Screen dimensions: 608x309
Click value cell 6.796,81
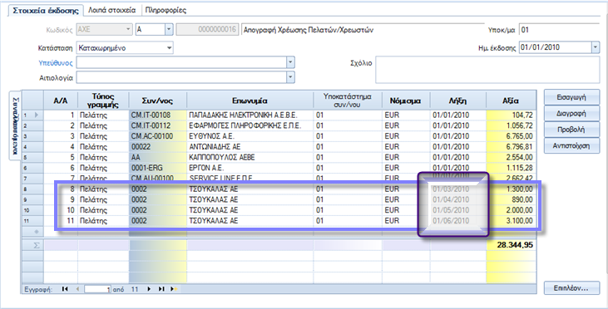511,147
